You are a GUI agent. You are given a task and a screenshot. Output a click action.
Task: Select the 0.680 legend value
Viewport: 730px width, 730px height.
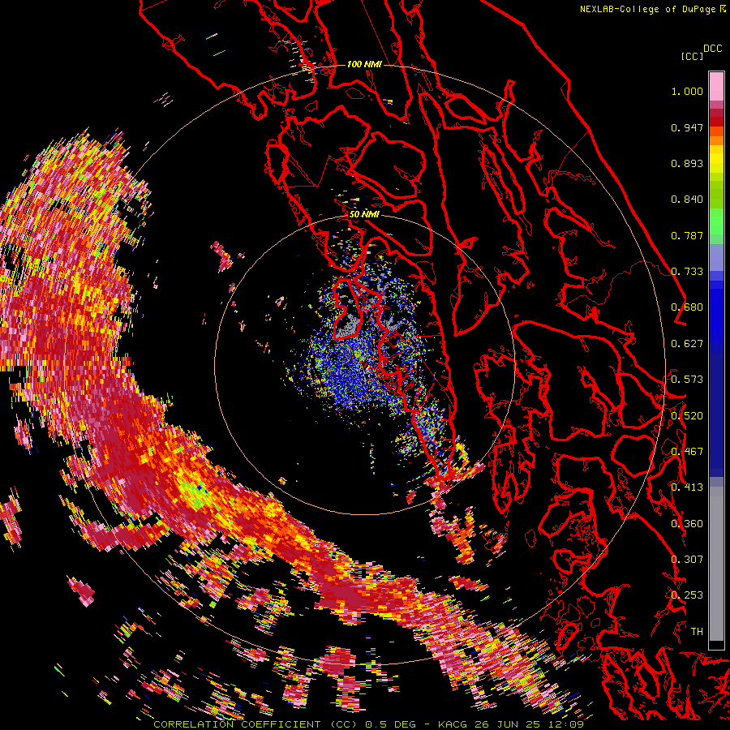pos(687,307)
